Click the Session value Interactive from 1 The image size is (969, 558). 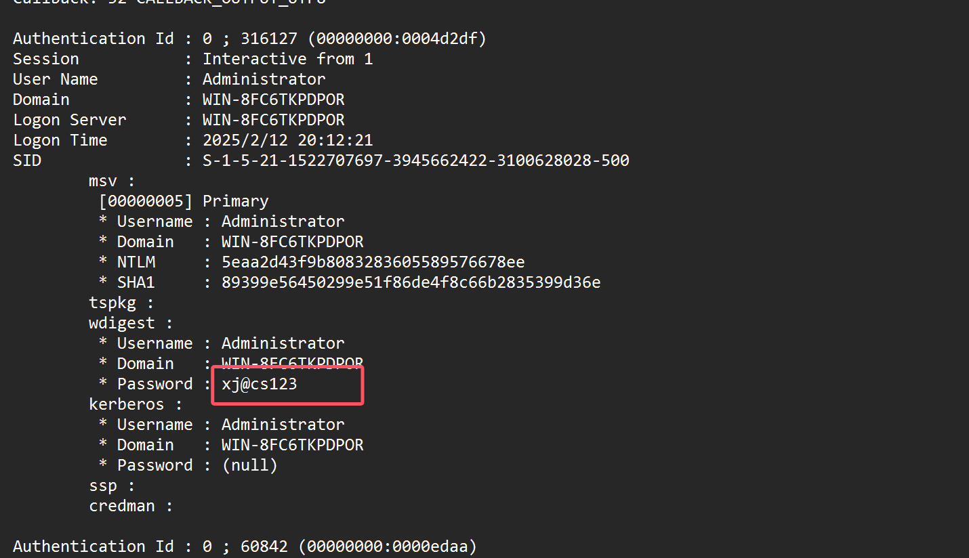(288, 59)
